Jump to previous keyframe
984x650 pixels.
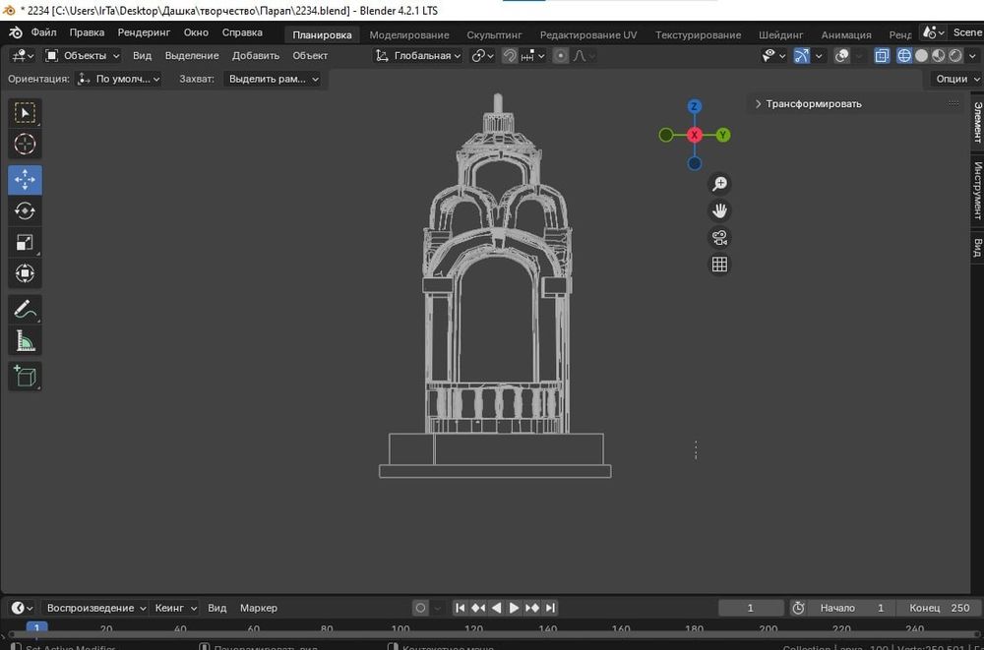coord(478,608)
